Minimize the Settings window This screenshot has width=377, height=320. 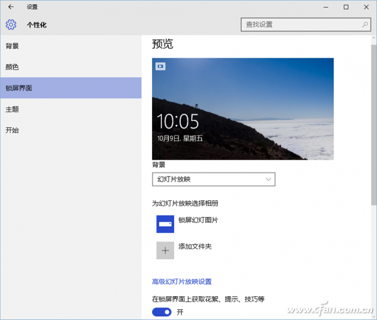point(325,7)
